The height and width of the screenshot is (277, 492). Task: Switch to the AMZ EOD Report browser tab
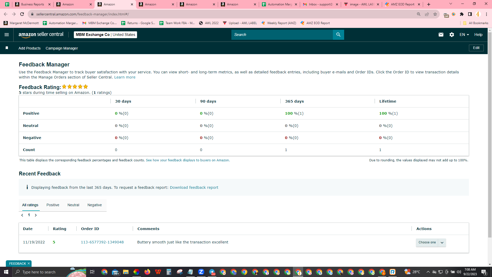point(402,4)
